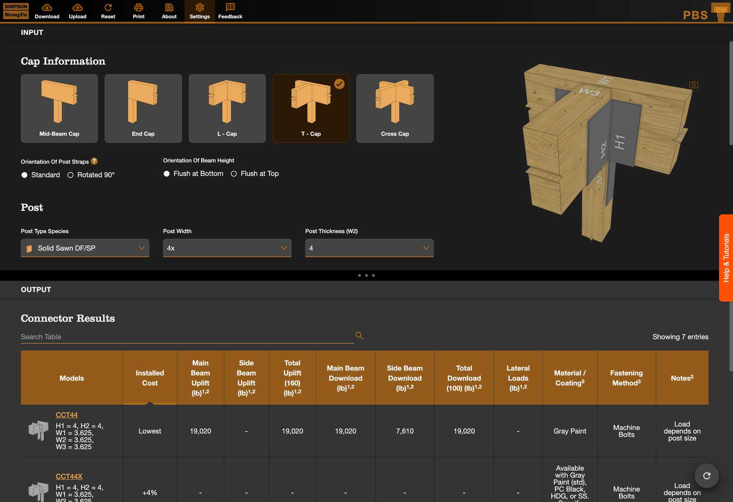Click the Upload cloud icon
This screenshot has width=733, height=502.
click(x=77, y=7)
